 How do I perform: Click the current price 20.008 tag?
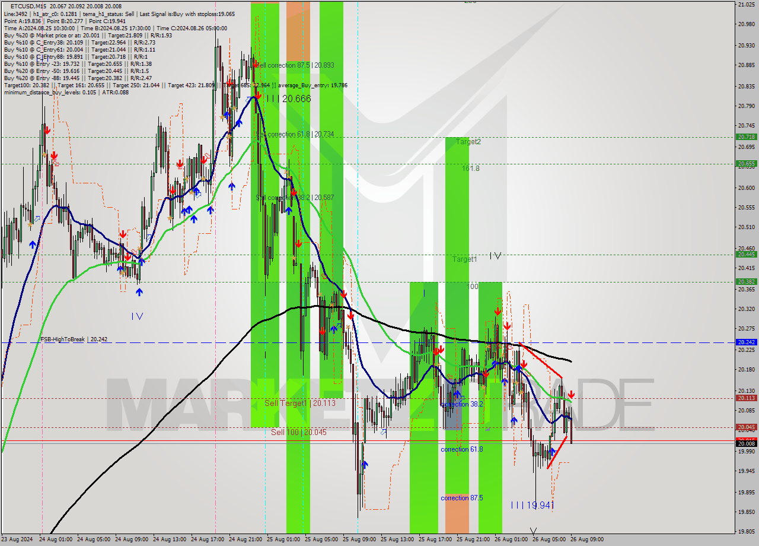746,443
